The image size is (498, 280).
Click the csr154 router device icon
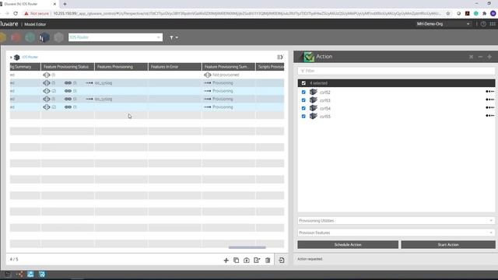(x=314, y=108)
